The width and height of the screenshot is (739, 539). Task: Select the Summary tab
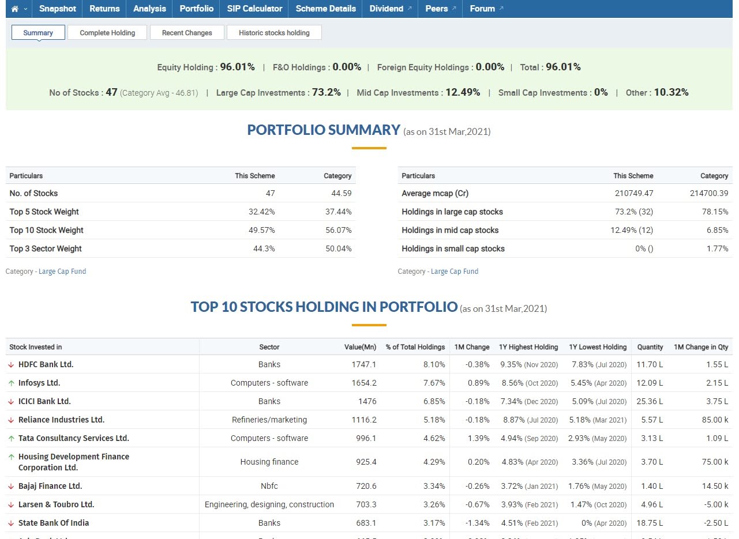[38, 33]
